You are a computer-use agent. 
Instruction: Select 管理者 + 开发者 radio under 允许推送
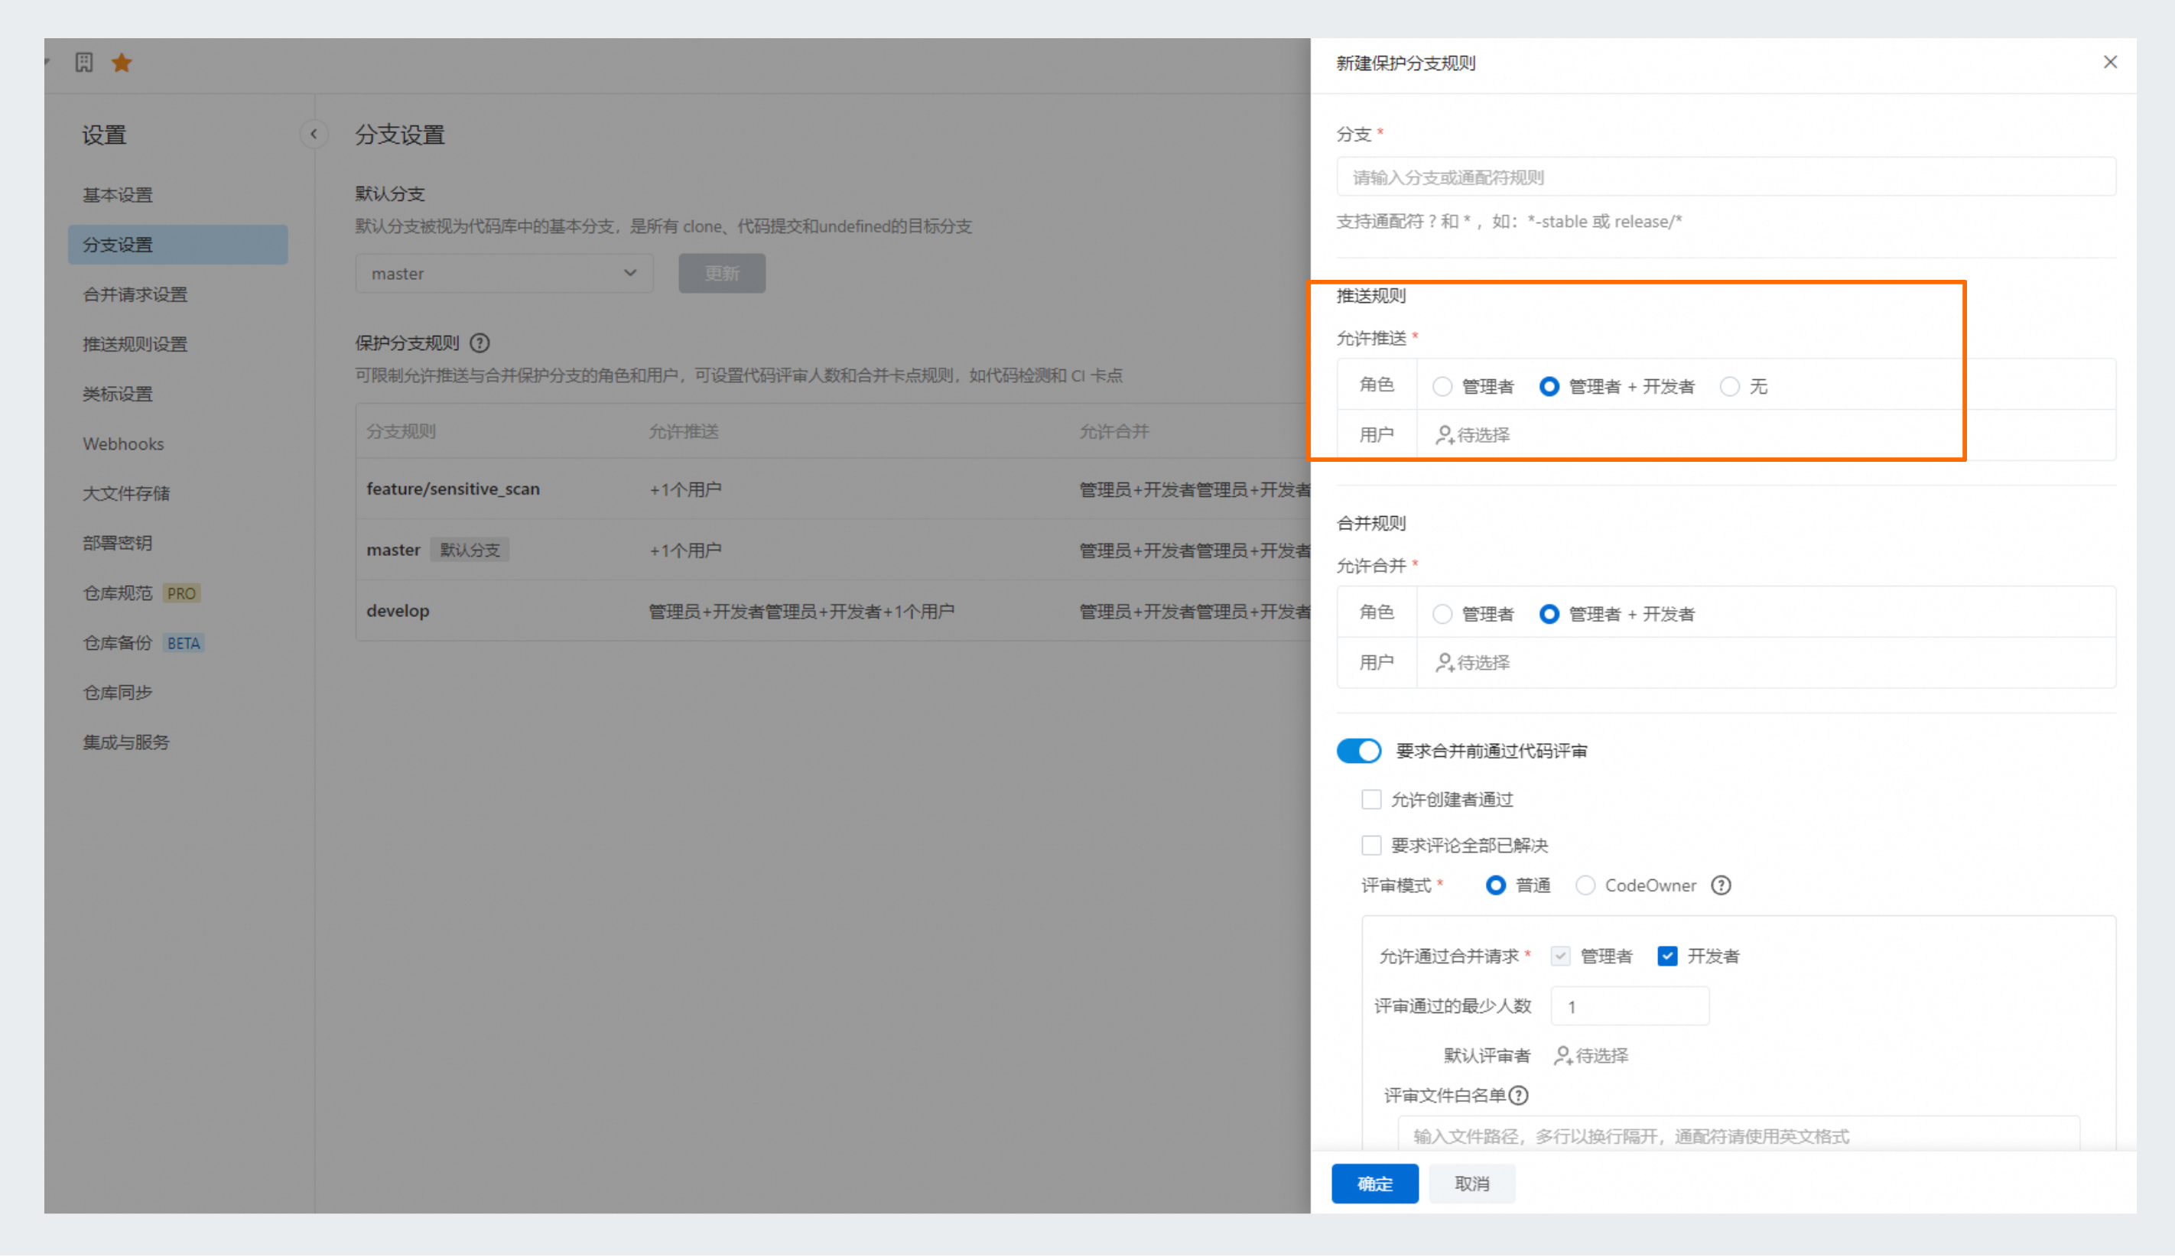[x=1549, y=386]
